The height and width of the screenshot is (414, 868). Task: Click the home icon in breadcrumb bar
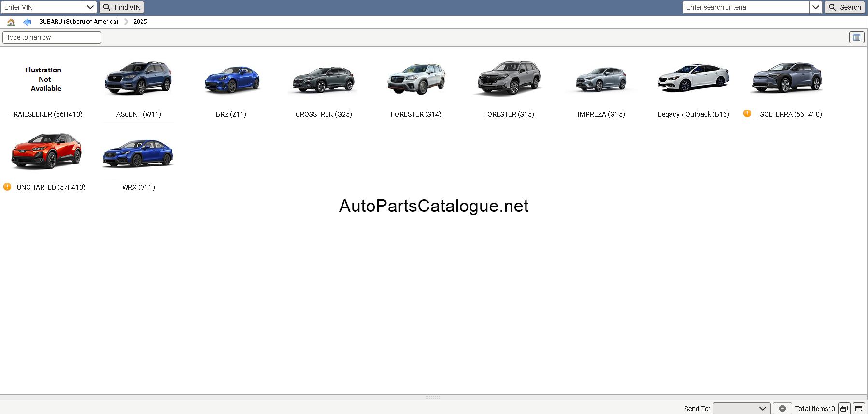click(11, 22)
